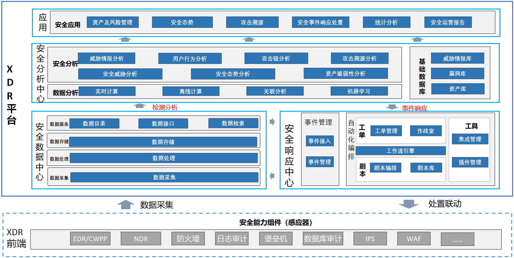Click the 堡垒机 sensor box
The width and height of the screenshot is (514, 258).
276,239
